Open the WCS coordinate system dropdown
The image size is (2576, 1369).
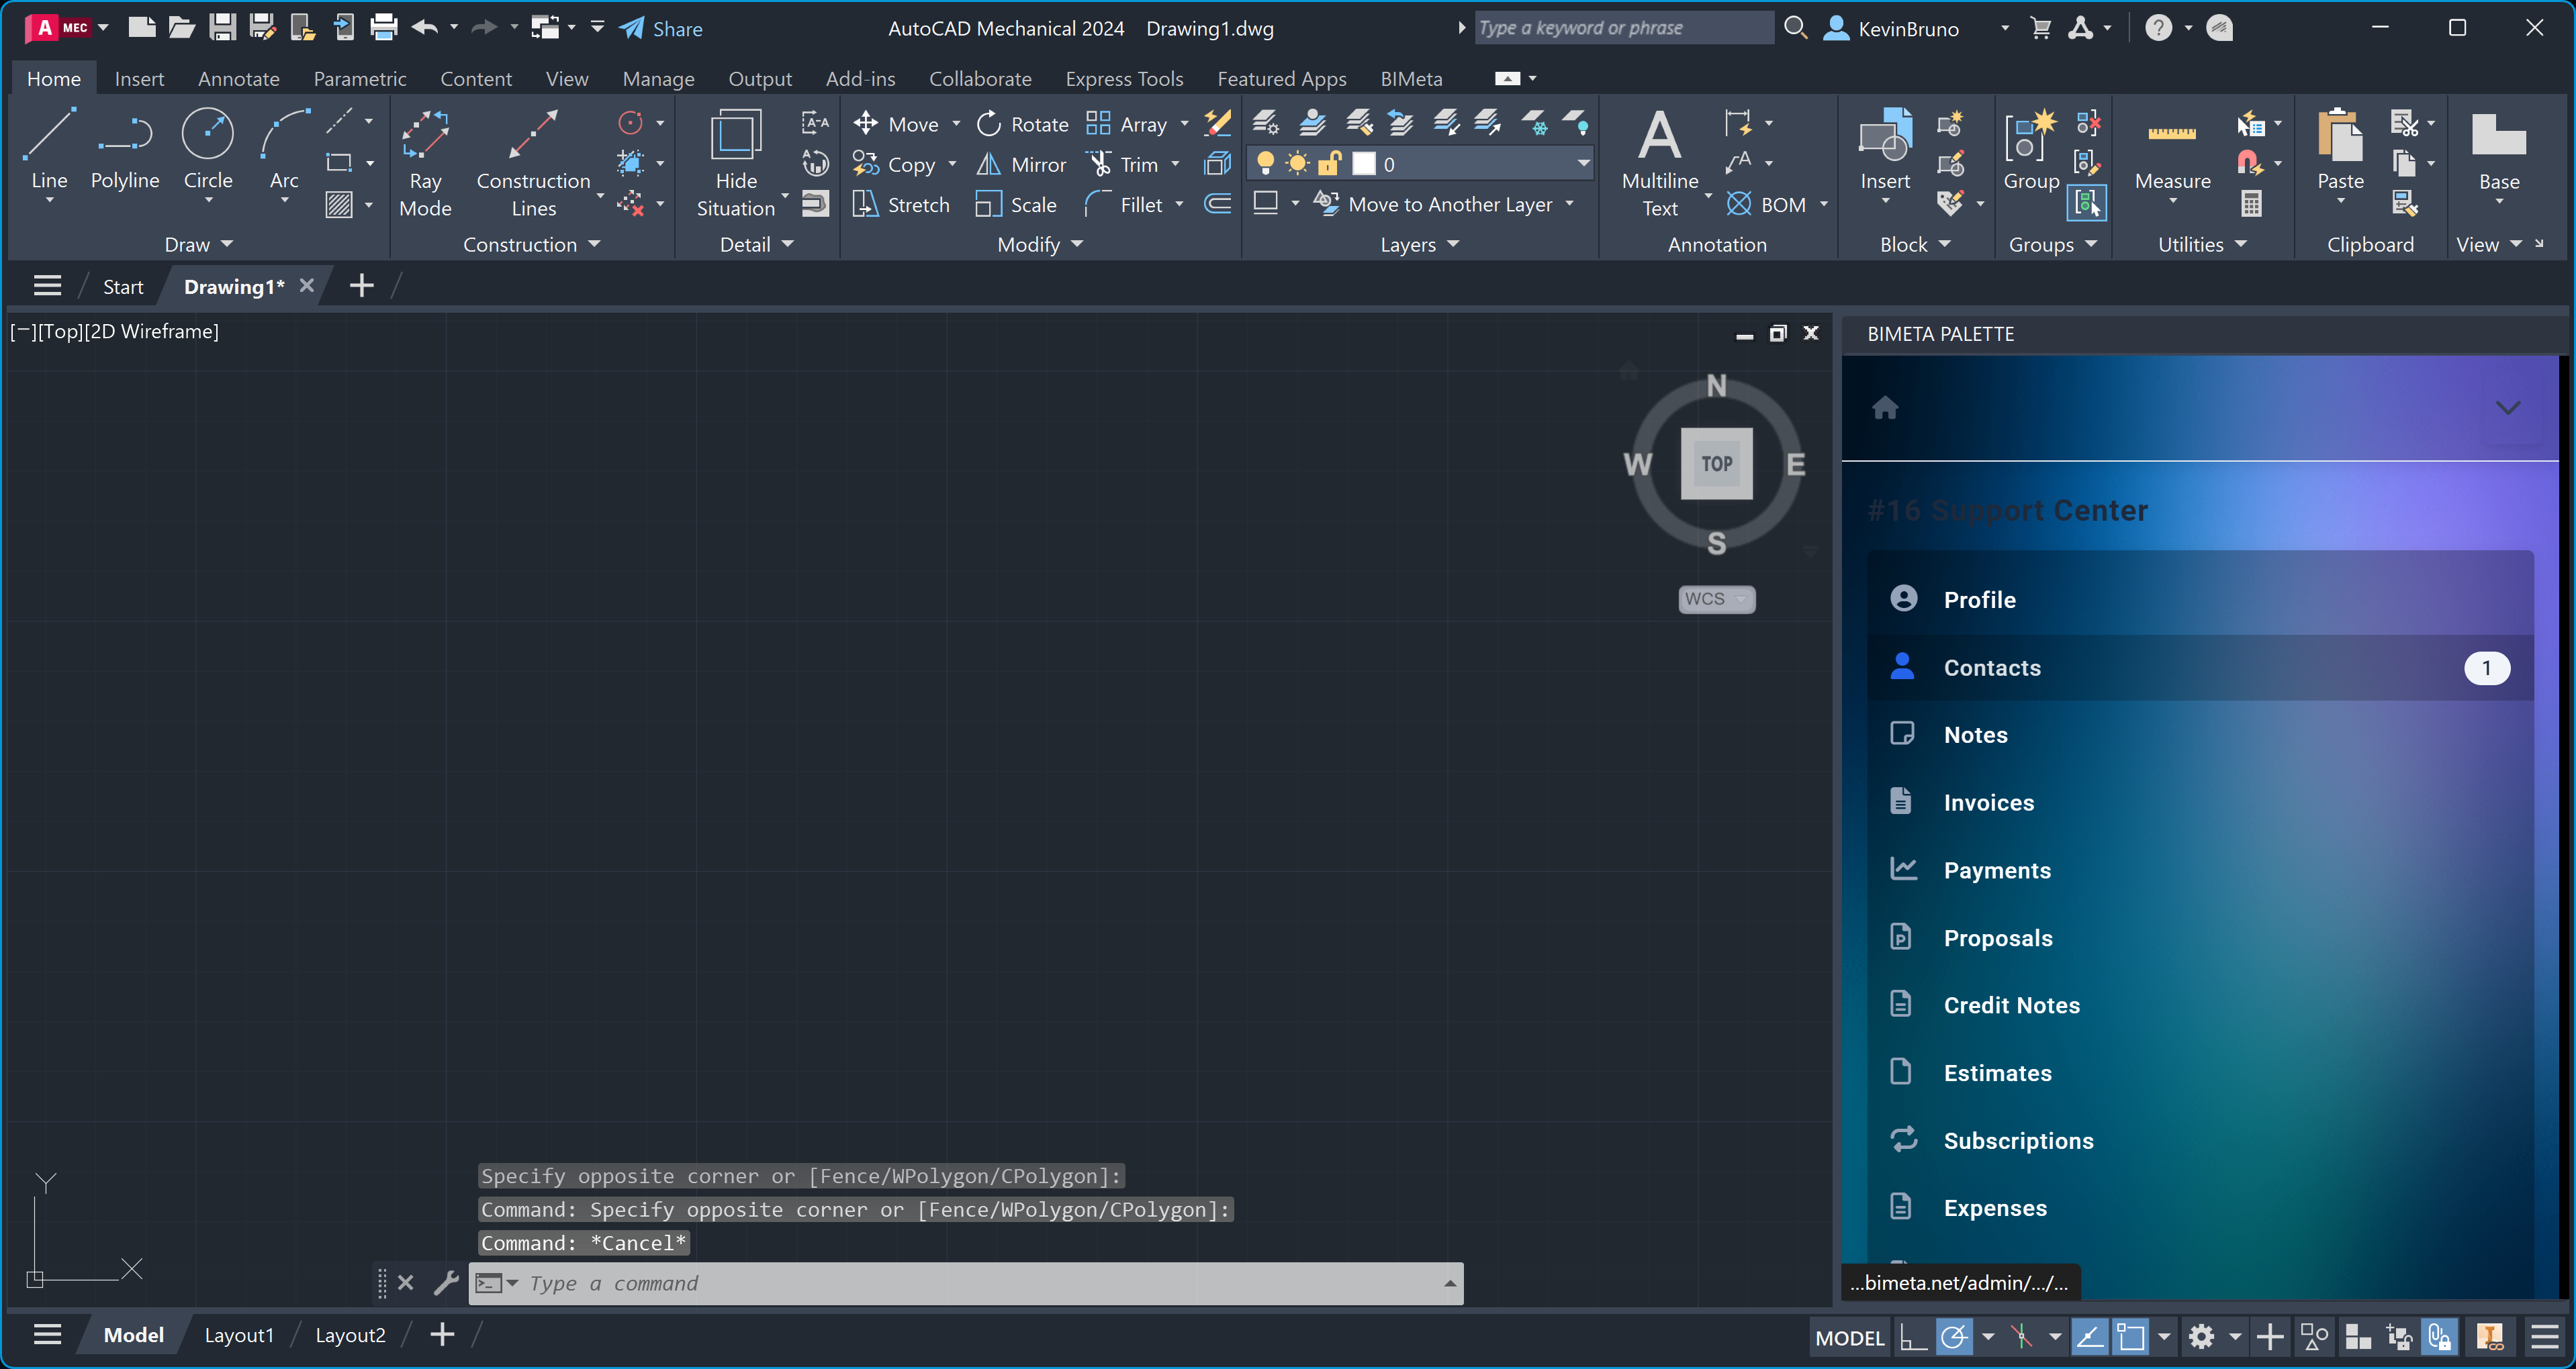pyautogui.click(x=1716, y=599)
